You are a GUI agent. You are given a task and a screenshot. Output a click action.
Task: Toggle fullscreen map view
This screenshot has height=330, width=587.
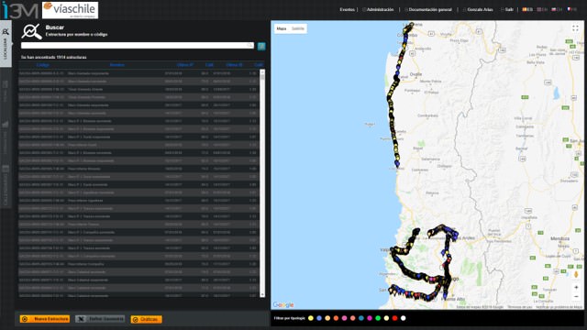(575, 28)
